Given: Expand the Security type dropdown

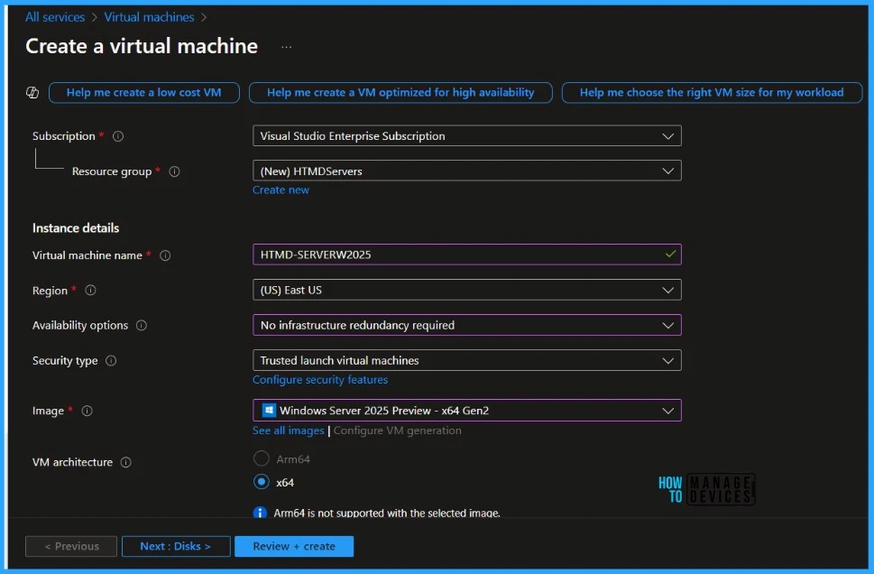Looking at the screenshot, I should coord(467,360).
